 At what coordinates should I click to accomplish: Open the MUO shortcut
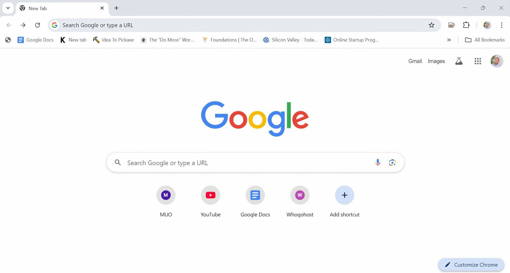166,201
